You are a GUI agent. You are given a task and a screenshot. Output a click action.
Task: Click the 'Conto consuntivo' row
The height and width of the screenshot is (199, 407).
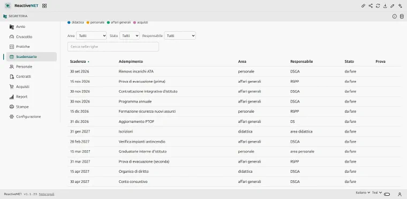(234, 182)
